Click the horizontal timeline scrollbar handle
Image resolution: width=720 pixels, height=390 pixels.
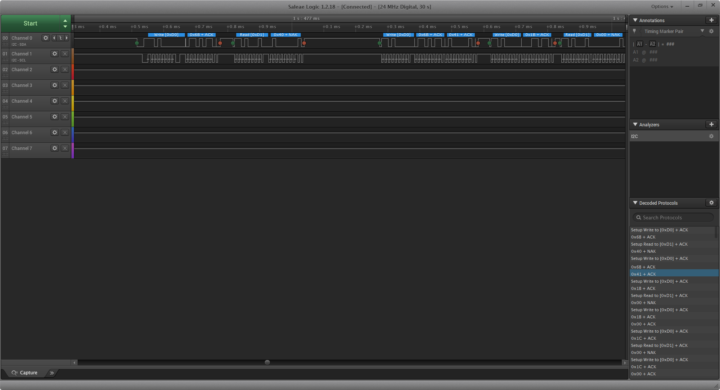267,363
